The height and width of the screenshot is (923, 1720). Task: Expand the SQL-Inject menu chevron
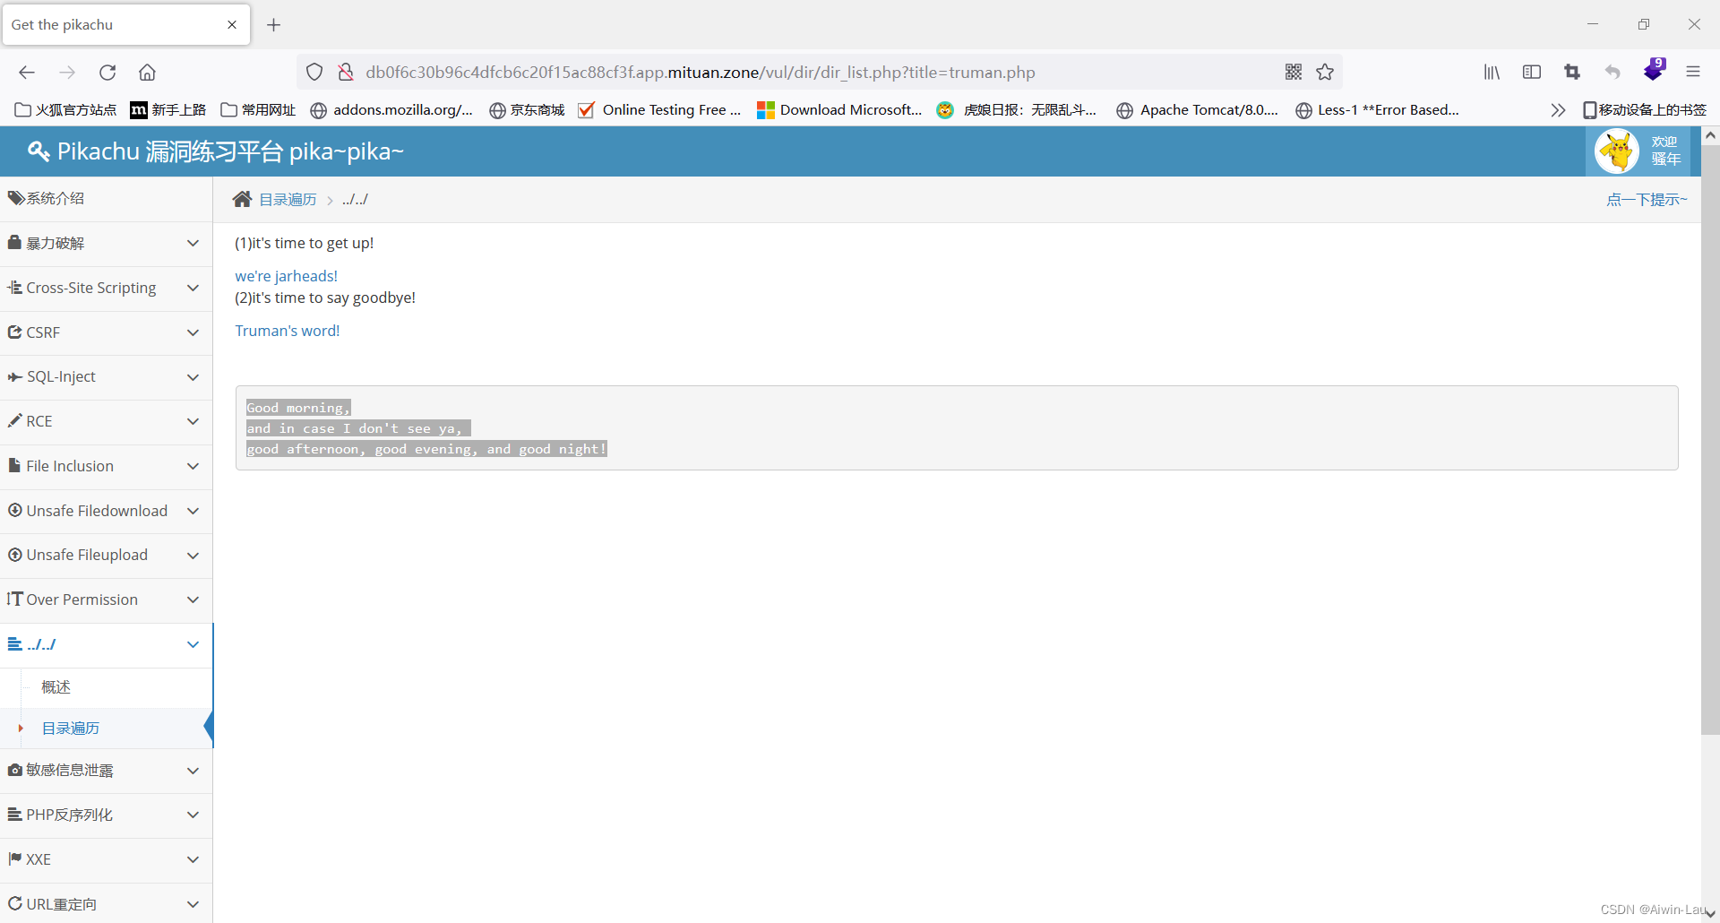coord(193,377)
